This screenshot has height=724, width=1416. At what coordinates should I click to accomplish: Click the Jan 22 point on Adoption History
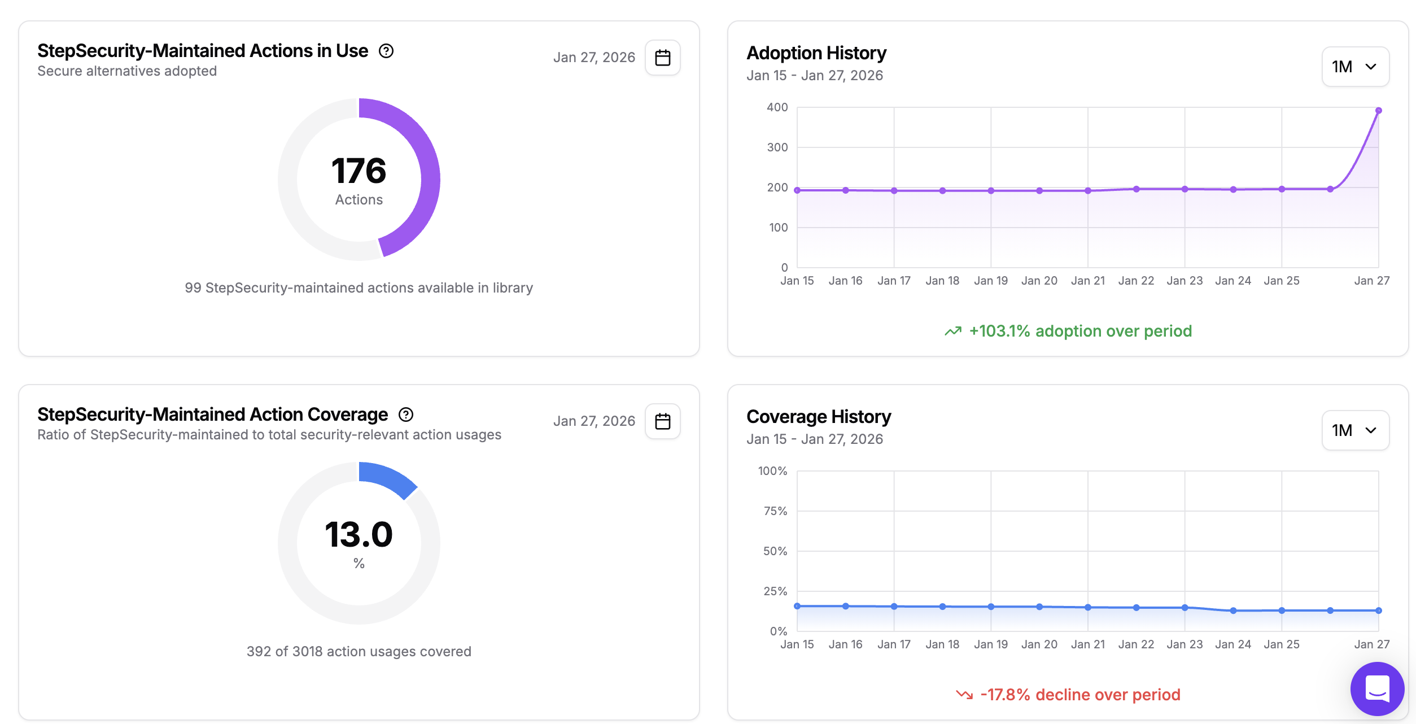pos(1136,189)
